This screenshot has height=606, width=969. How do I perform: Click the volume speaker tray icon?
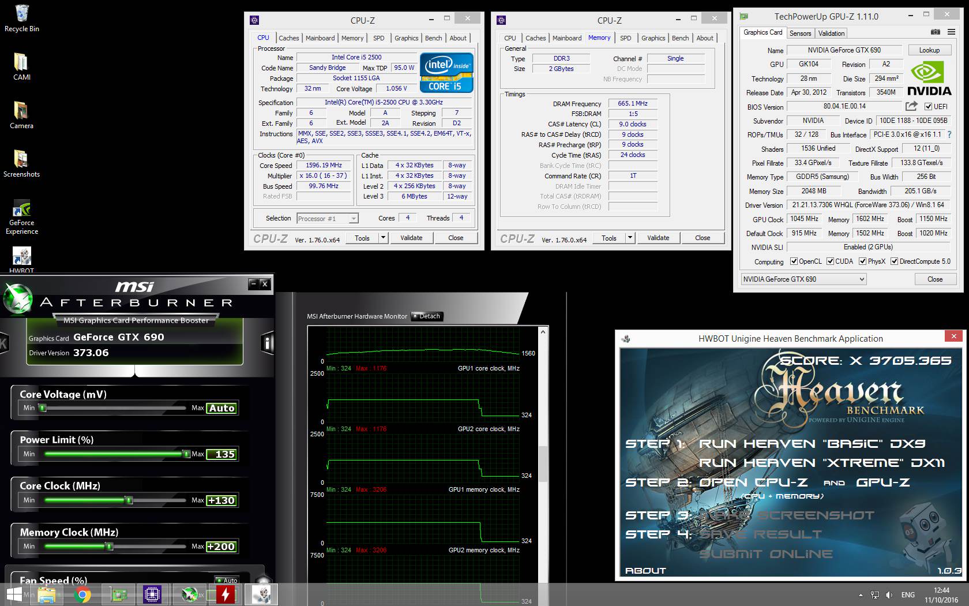889,595
